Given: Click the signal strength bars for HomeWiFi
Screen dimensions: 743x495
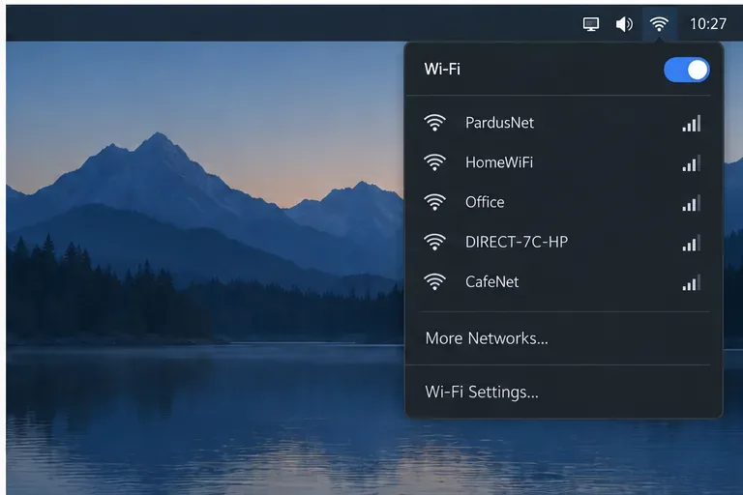Looking at the screenshot, I should click(x=692, y=163).
